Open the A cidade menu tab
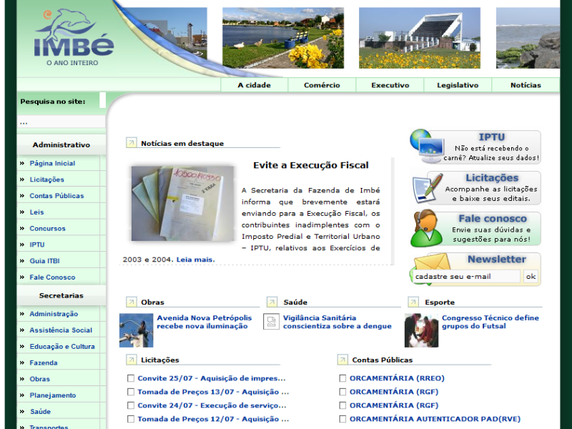 [x=255, y=85]
